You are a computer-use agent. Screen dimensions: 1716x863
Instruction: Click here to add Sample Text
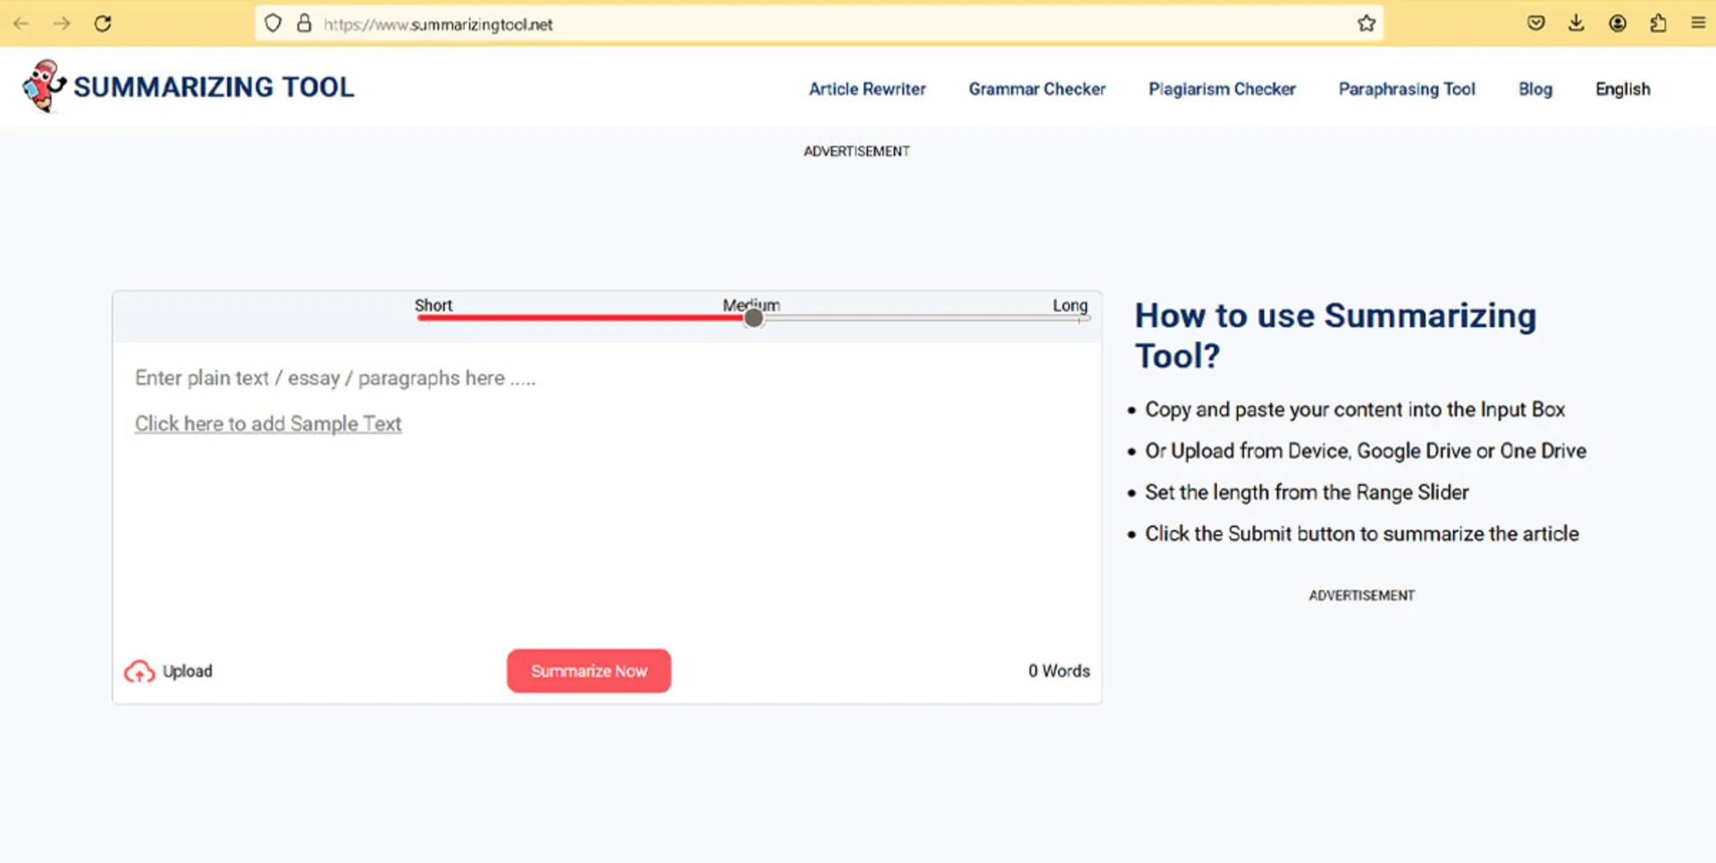pos(268,423)
